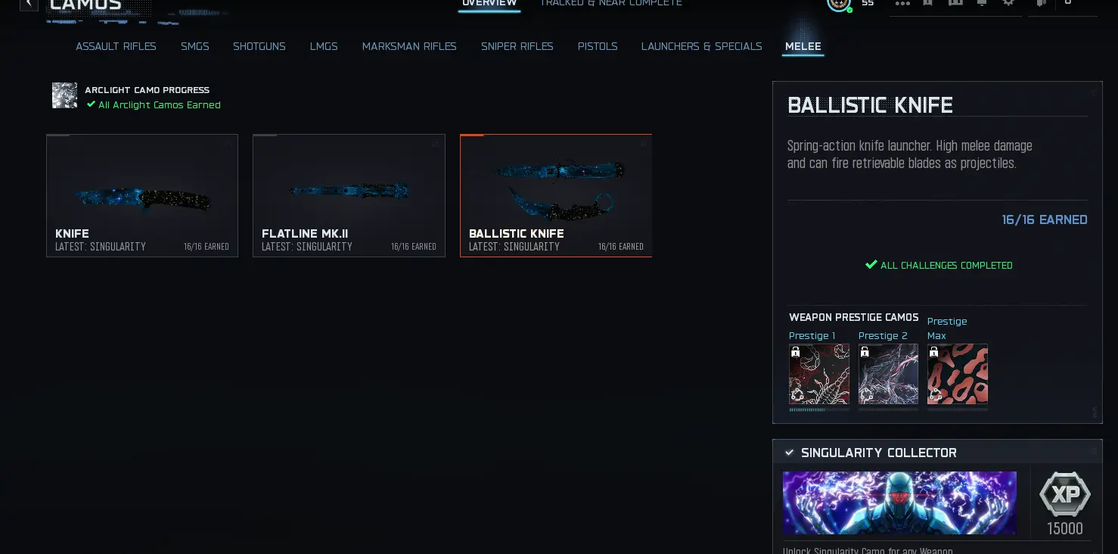The height and width of the screenshot is (554, 1118).
Task: Click the All Challenges Completed checkmark
Action: (x=871, y=265)
